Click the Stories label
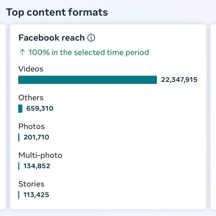The image size is (216, 216). coord(31,184)
